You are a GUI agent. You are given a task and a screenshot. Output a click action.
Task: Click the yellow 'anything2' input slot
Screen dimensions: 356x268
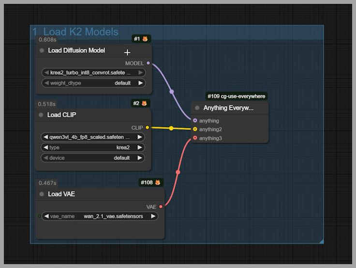(195, 129)
